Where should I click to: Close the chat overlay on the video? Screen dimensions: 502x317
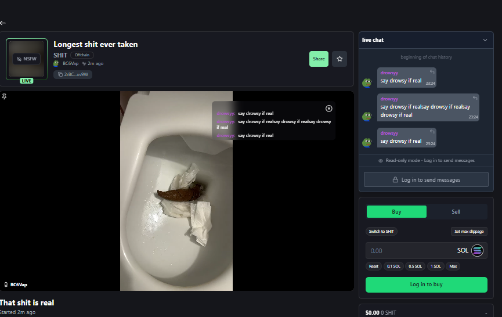329,109
